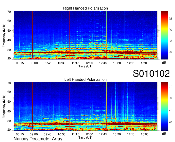Click the '13:30' tick on the right-handed plot

pyautogui.click(x=117, y=63)
